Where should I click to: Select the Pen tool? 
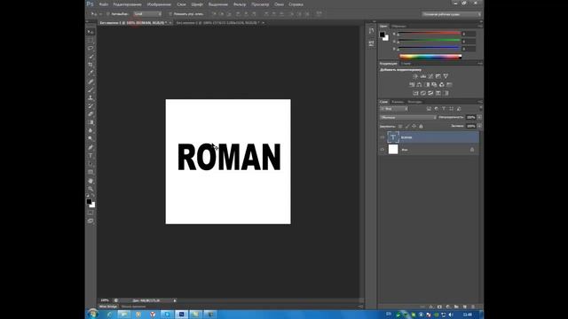point(91,147)
